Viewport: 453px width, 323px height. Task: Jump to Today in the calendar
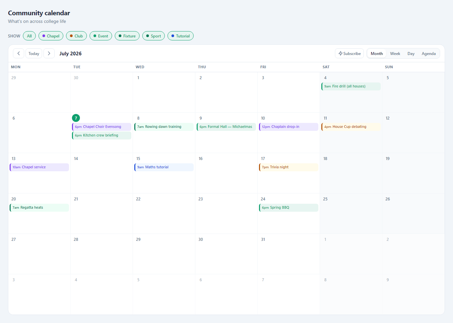[34, 53]
